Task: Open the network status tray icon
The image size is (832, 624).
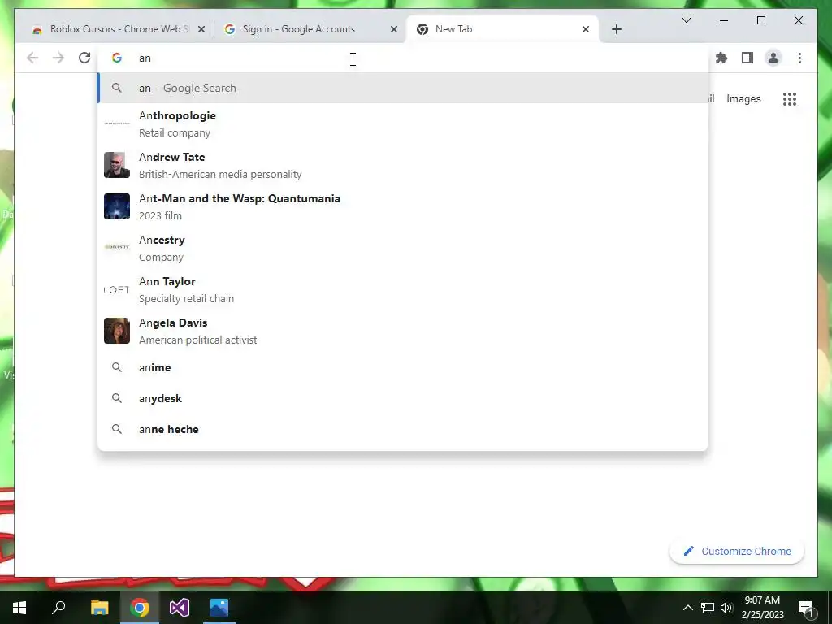Action: (x=708, y=608)
